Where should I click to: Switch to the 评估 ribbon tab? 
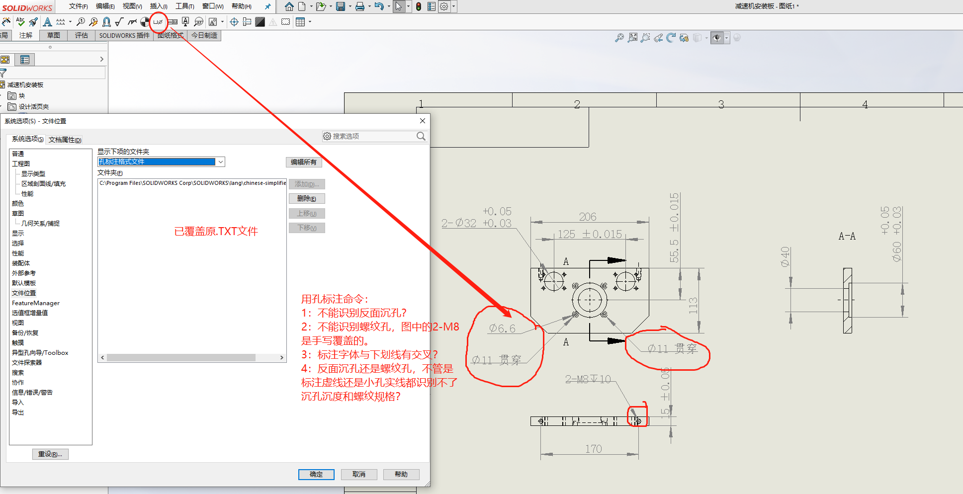tap(82, 35)
